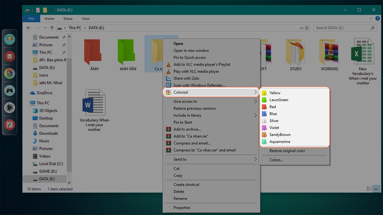
Task: Click the Search DATA (E:) field
Action: coord(345,28)
